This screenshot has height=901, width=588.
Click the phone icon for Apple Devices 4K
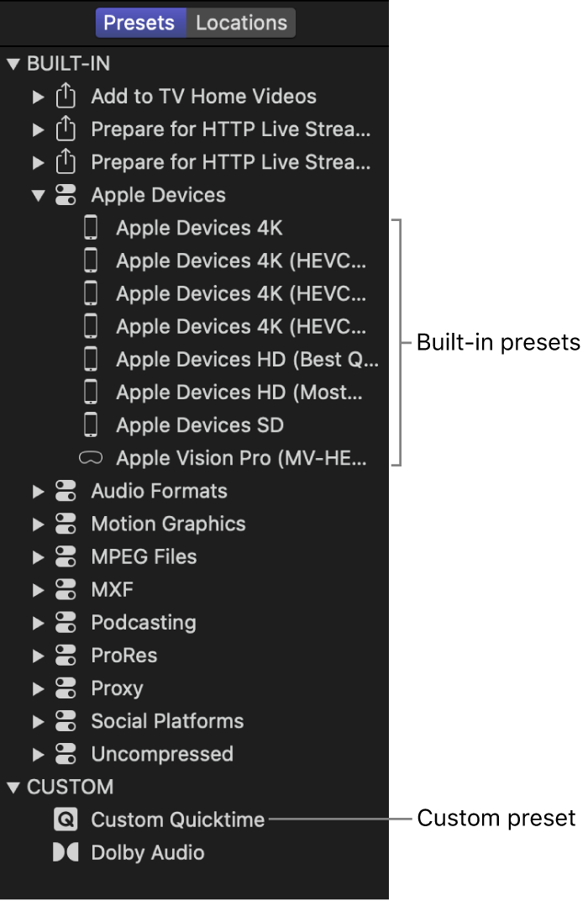coord(92,227)
